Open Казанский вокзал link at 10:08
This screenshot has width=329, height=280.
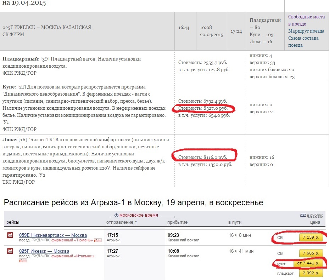point(183,256)
